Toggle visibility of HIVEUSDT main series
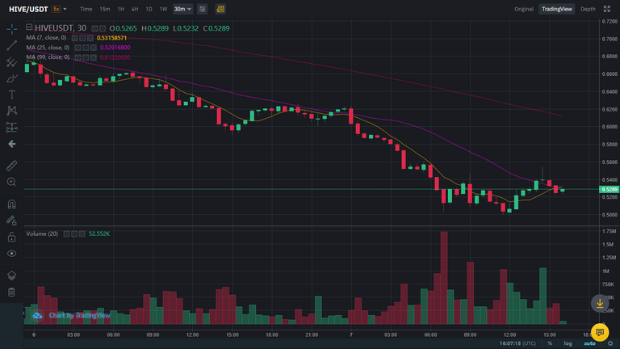 (95, 28)
